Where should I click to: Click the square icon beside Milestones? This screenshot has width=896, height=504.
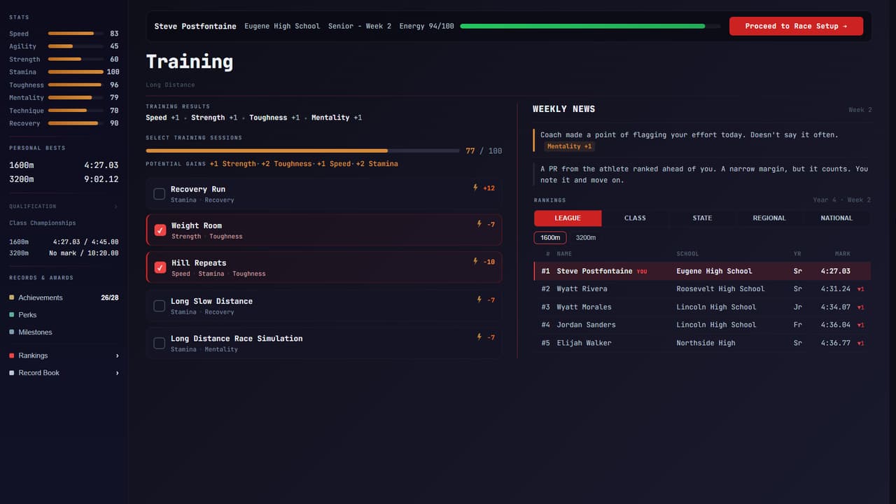(12, 332)
